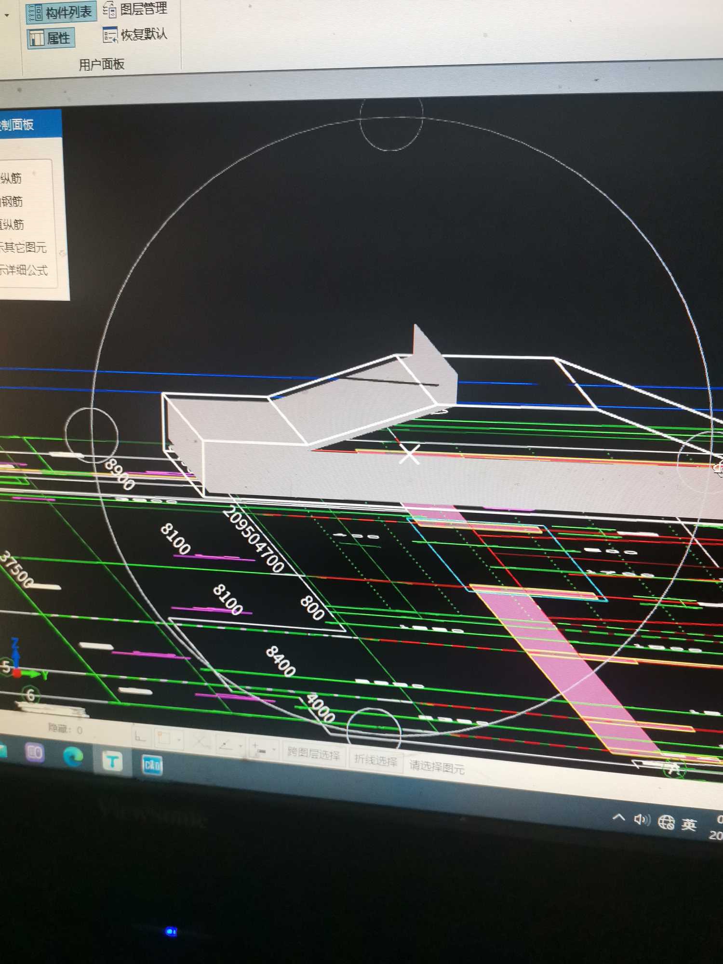Launch Microsoft Edge from the taskbar
Image resolution: width=723 pixels, height=964 pixels.
click(73, 757)
